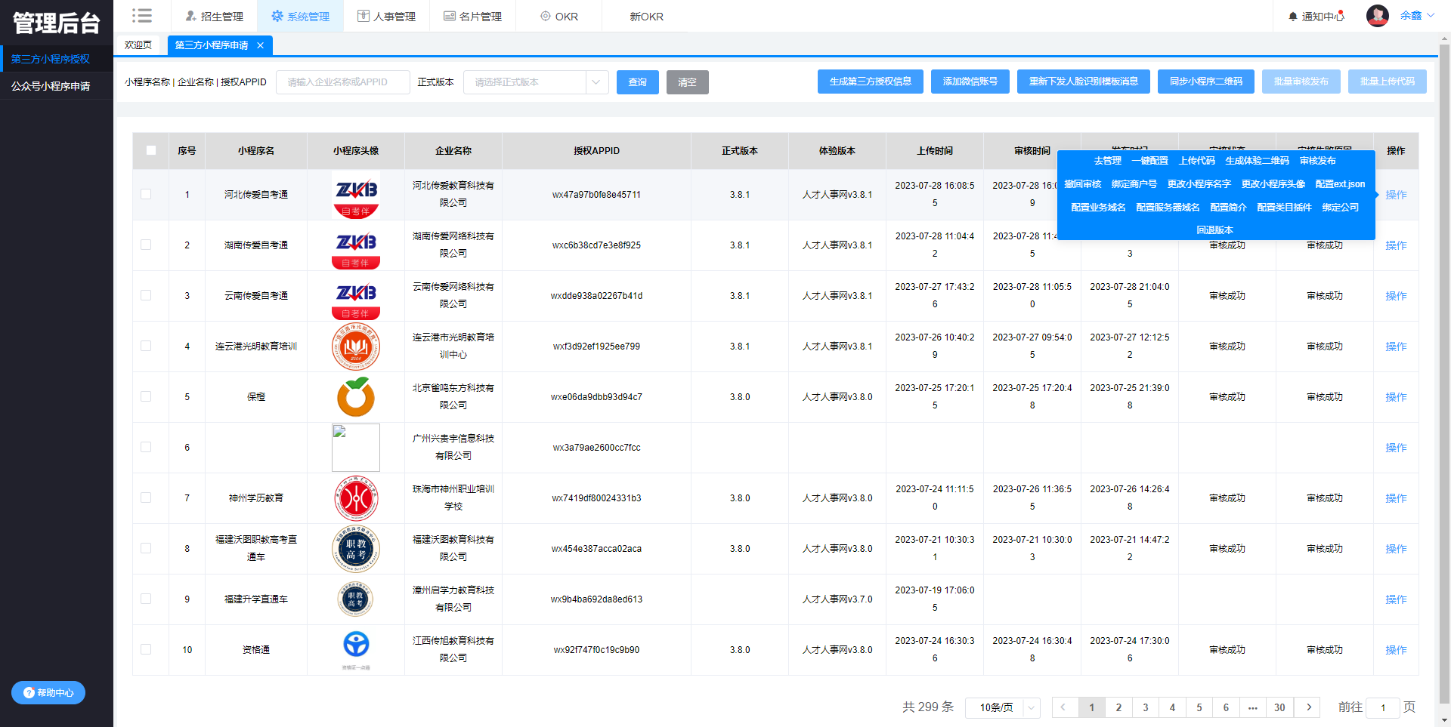This screenshot has width=1451, height=727.
Task: Open the 帮助中心 help button
Action: [x=48, y=692]
